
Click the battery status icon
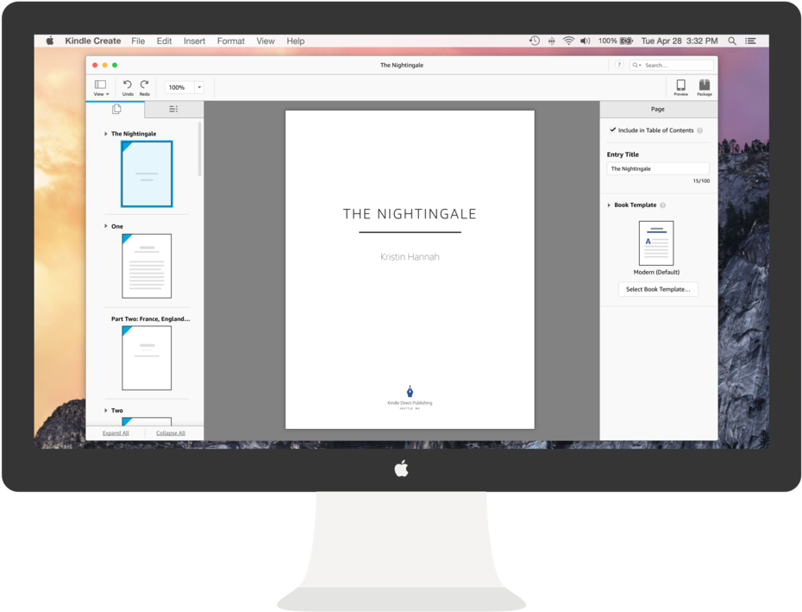[626, 41]
